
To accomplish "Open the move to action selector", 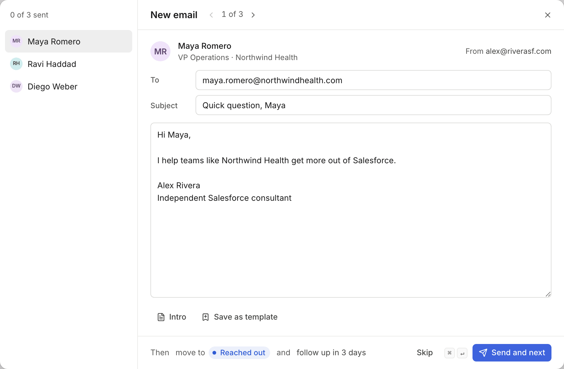I will [x=190, y=353].
